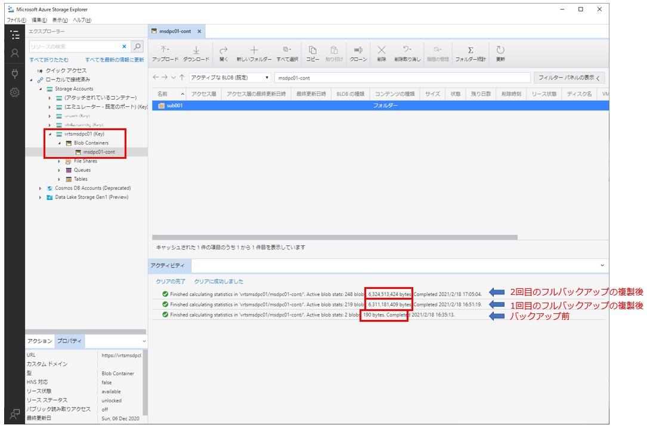Select クイック アクセス in the tree
Screen dimensions: 647x428
[x=66, y=70]
